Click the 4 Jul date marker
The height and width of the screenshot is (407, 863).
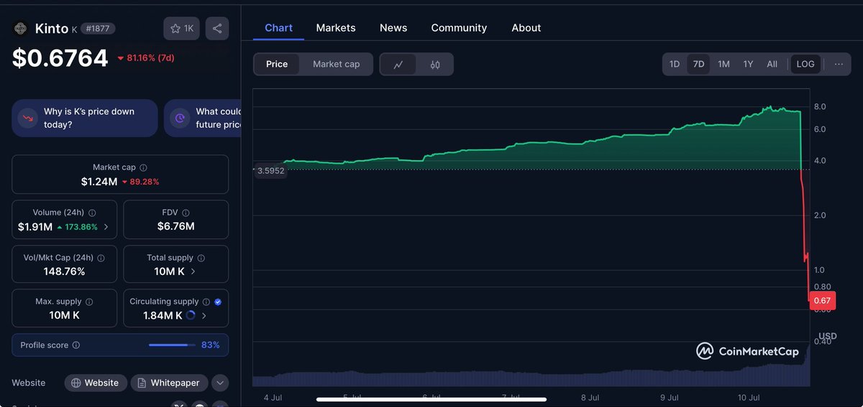[273, 398]
